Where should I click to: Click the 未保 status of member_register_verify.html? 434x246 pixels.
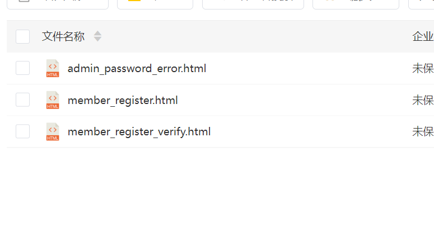tap(423, 131)
